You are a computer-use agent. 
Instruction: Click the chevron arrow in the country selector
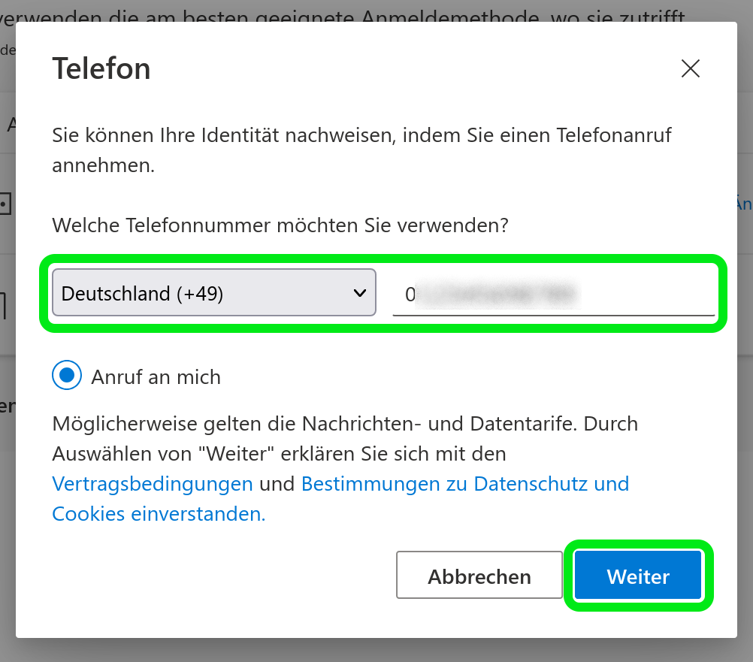point(359,293)
